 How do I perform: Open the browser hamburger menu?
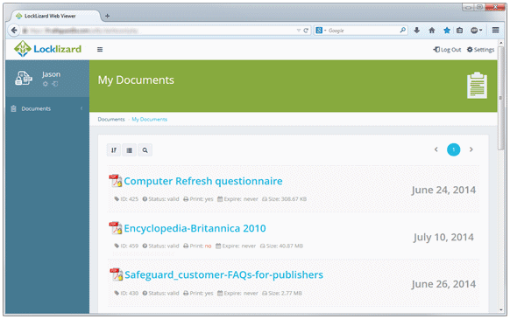(495, 30)
